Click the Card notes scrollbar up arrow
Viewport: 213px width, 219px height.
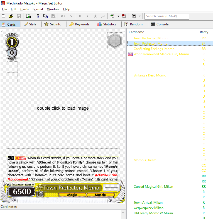[x=123, y=213]
